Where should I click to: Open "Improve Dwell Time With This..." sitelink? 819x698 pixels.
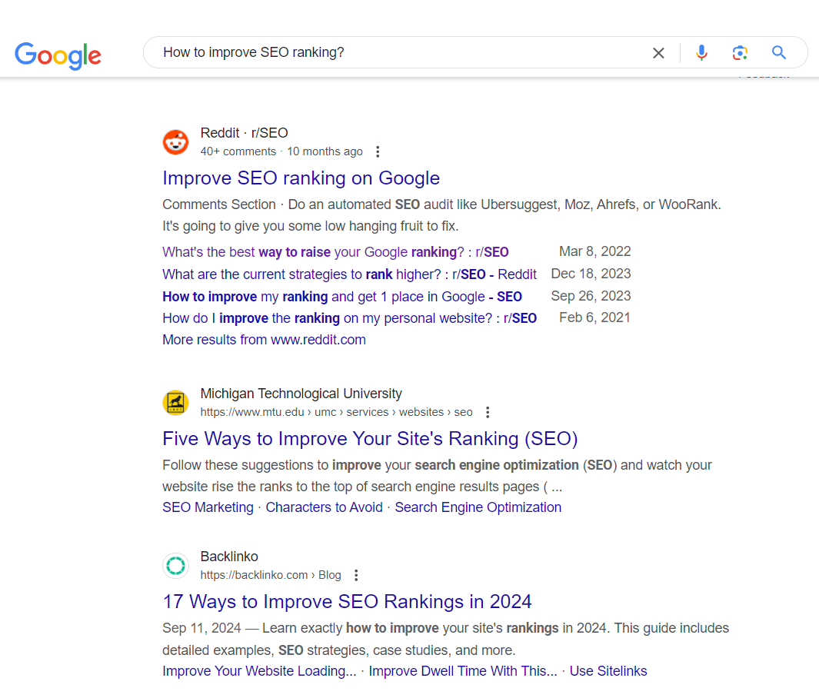point(463,671)
